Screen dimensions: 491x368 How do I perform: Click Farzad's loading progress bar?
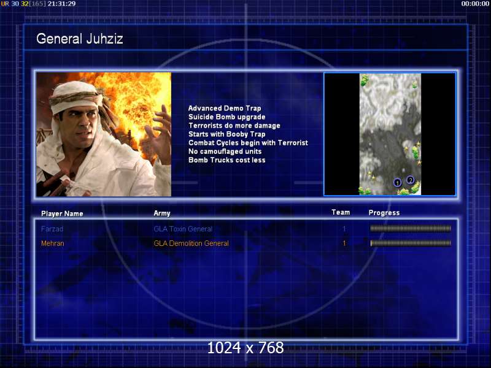pos(411,228)
